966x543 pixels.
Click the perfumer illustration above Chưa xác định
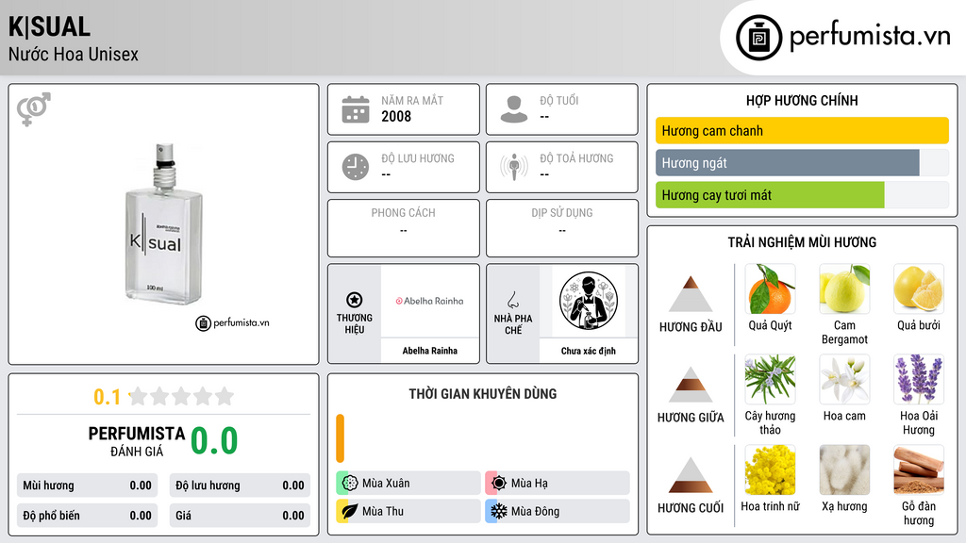click(589, 301)
